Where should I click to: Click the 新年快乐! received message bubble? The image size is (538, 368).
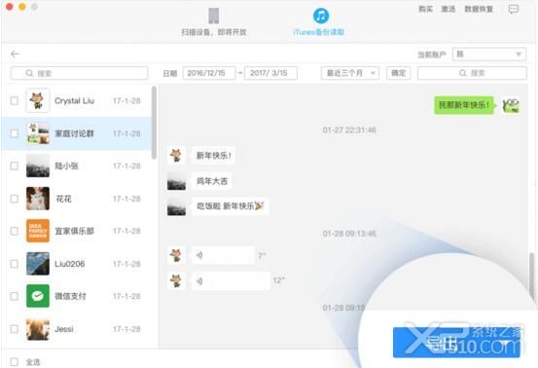pyautogui.click(x=213, y=156)
